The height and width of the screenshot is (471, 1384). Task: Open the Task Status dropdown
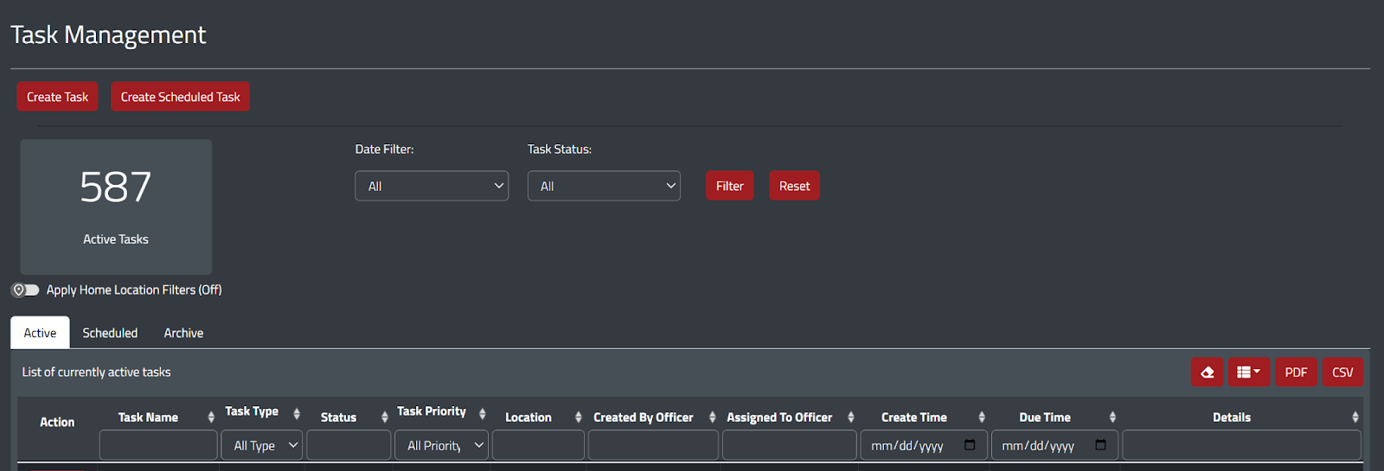click(604, 186)
